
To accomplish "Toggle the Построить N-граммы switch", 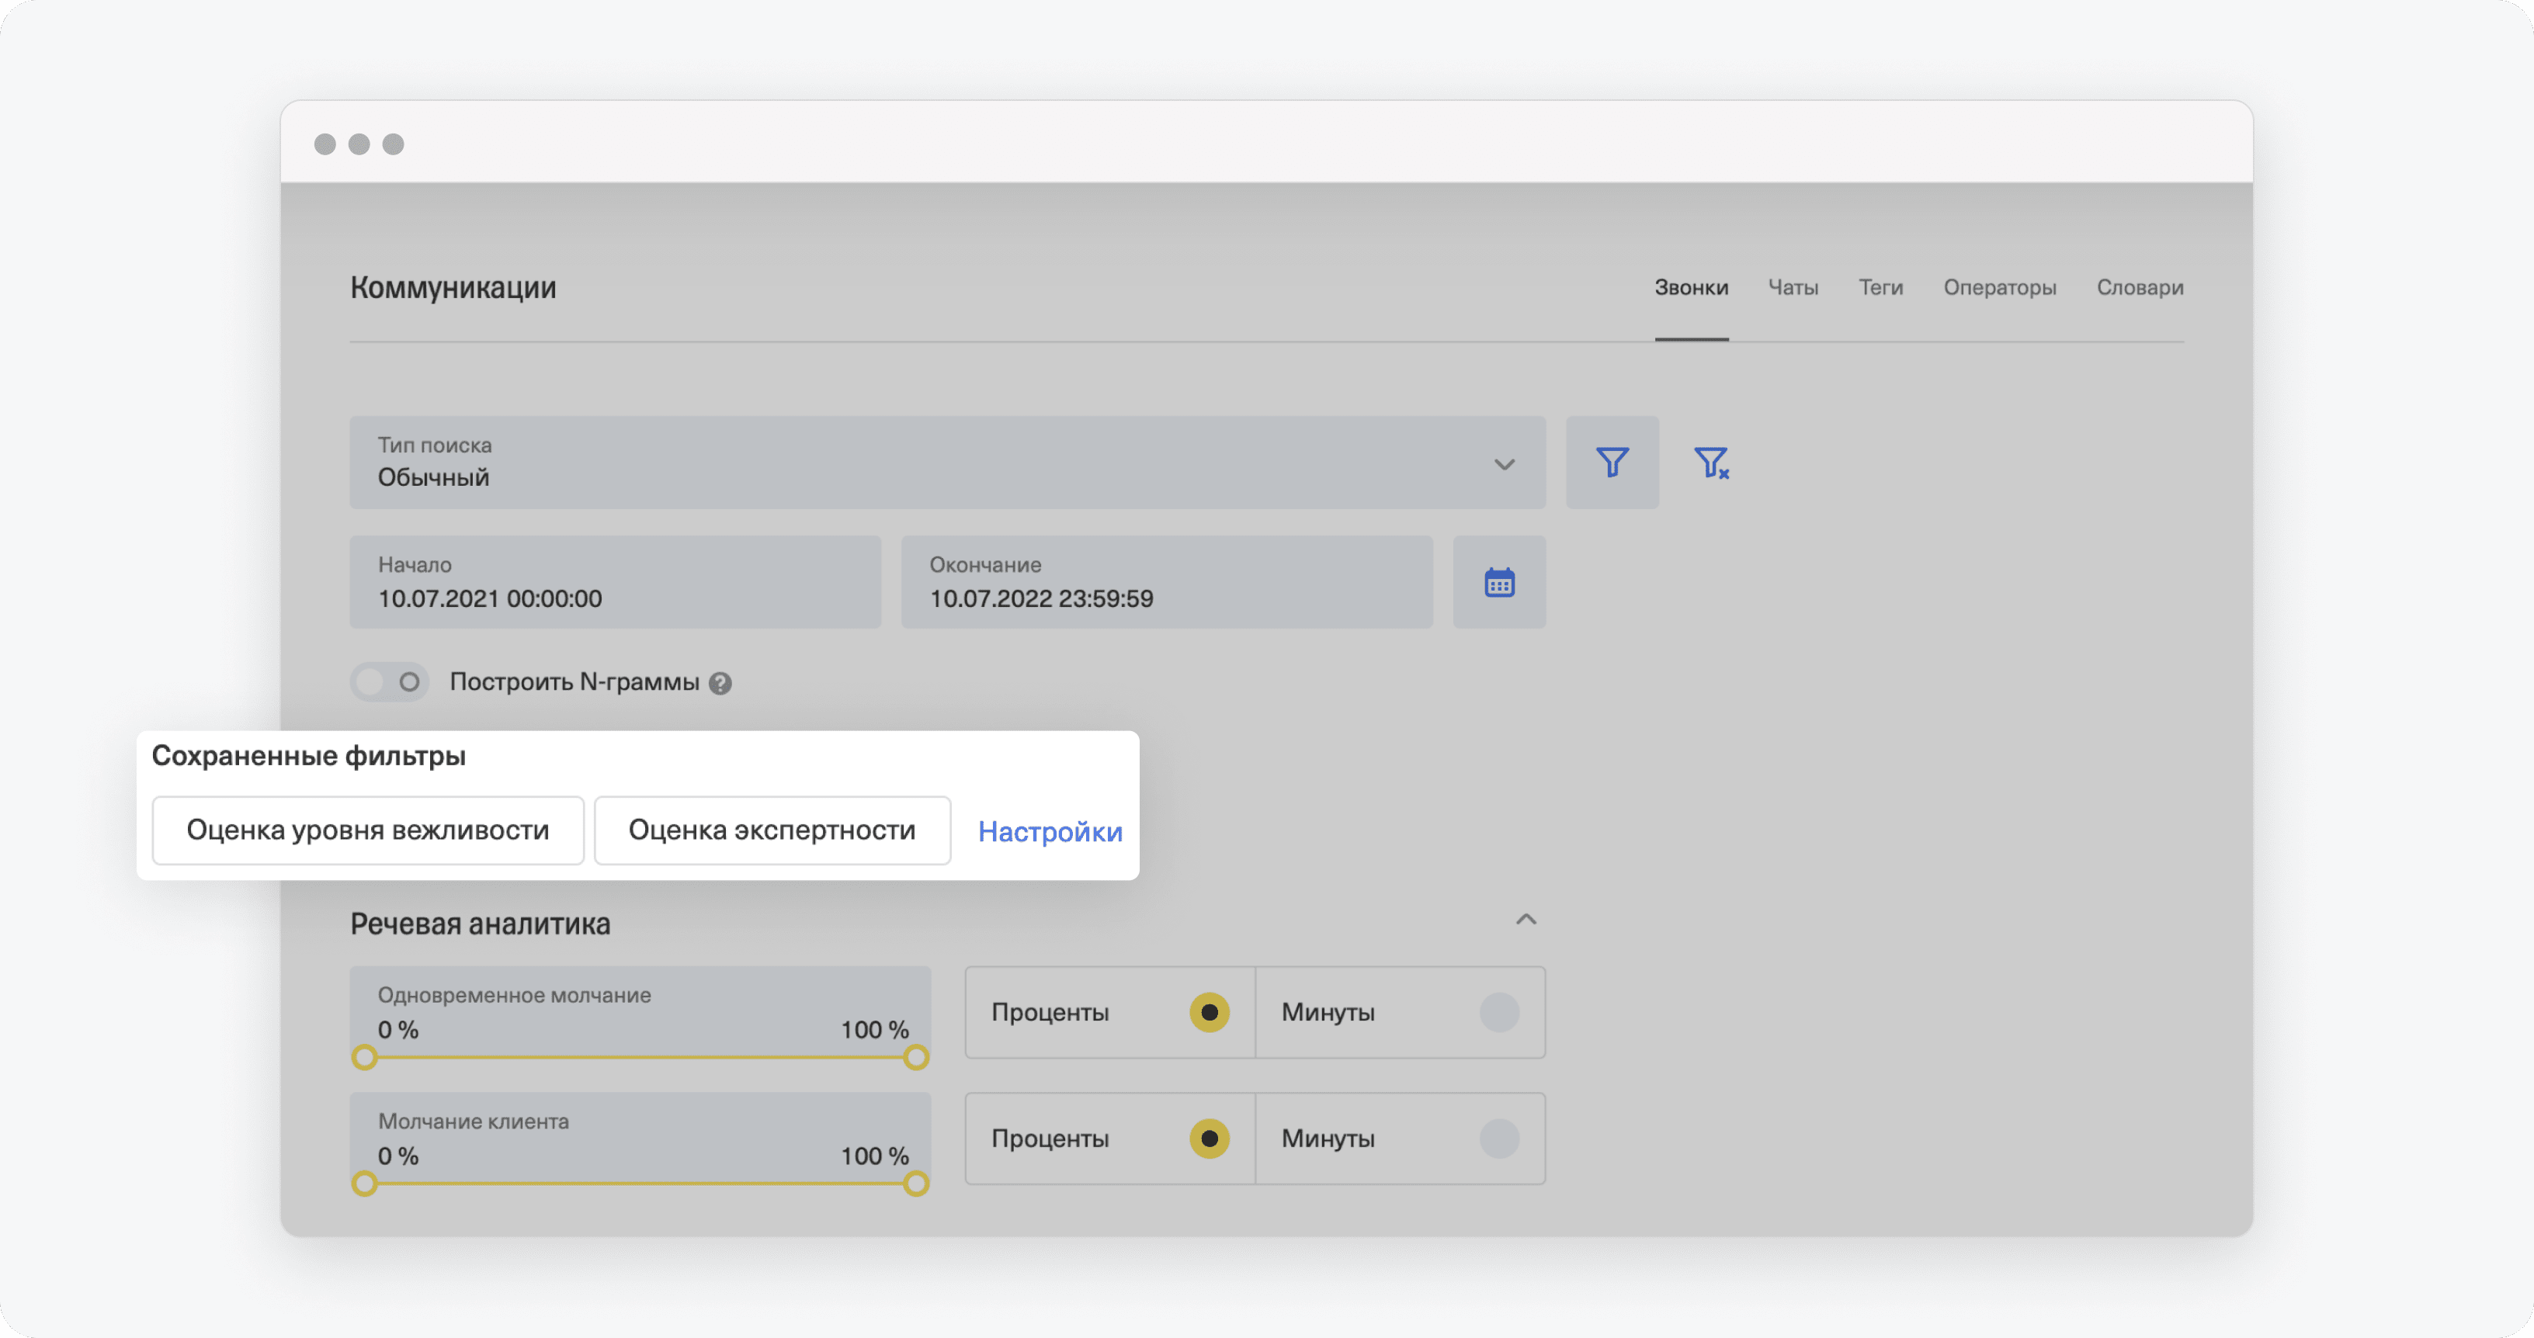I will [390, 681].
